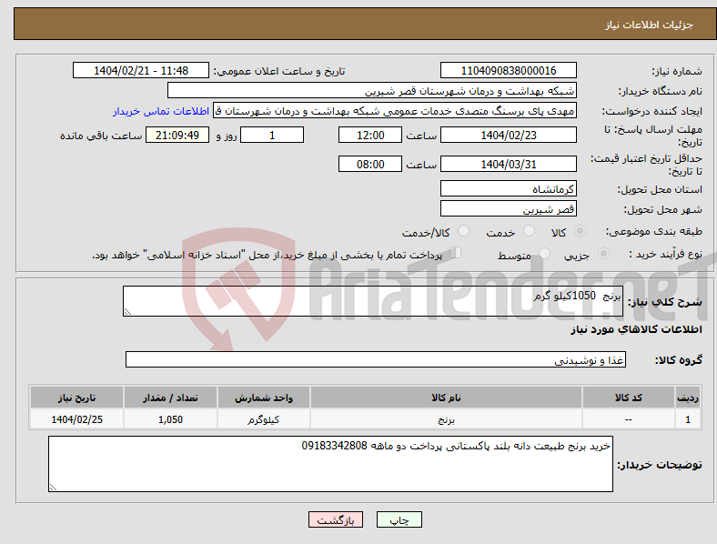
Task: Click the جزئیات اطلاعات نیاز header title
Action: [x=650, y=25]
